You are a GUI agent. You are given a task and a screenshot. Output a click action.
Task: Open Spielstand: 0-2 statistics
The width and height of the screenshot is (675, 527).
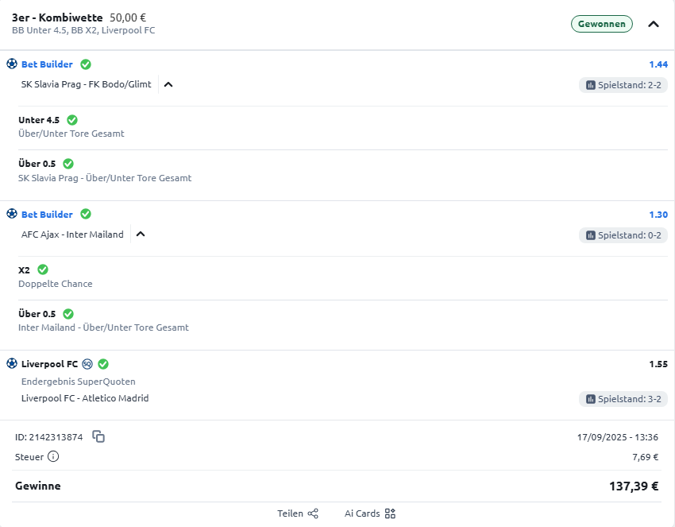click(623, 235)
